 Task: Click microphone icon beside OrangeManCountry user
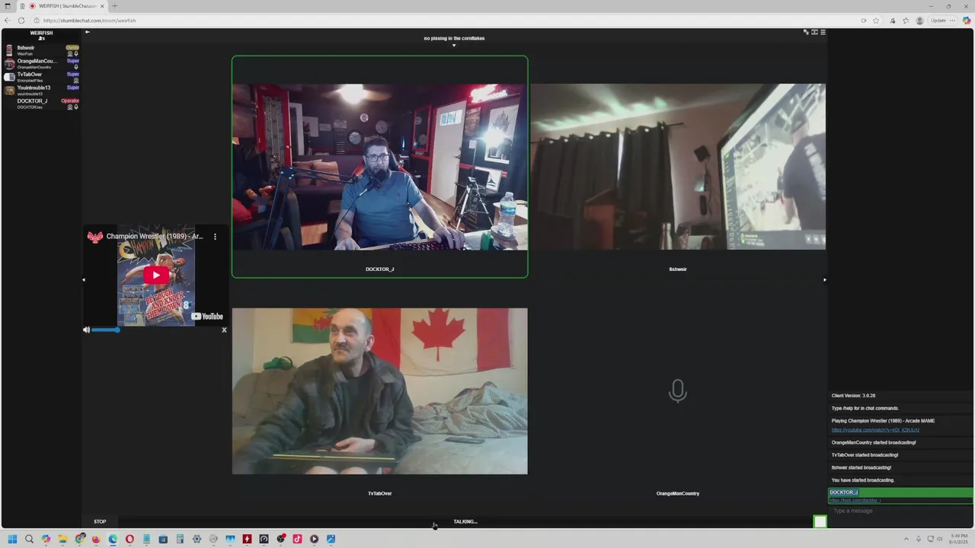pyautogui.click(x=76, y=67)
